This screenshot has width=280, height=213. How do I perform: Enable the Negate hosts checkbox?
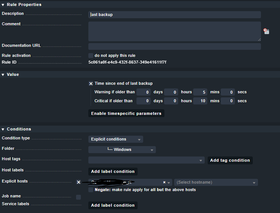(x=91, y=190)
